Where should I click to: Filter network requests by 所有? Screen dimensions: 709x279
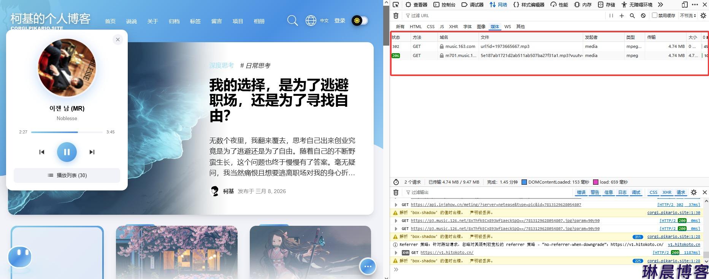pos(400,27)
